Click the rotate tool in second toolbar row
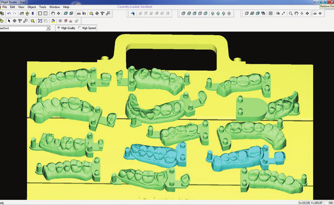This screenshot has height=205, width=334. (20, 21)
